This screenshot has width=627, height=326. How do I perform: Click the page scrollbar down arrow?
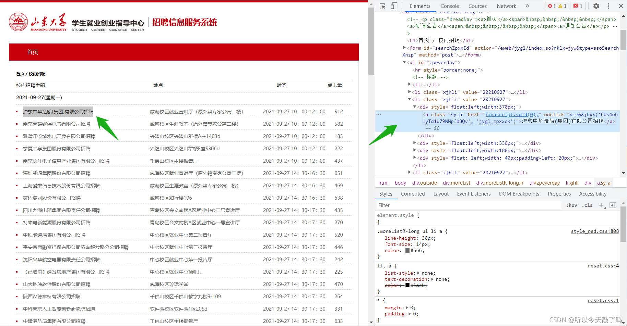click(371, 322)
